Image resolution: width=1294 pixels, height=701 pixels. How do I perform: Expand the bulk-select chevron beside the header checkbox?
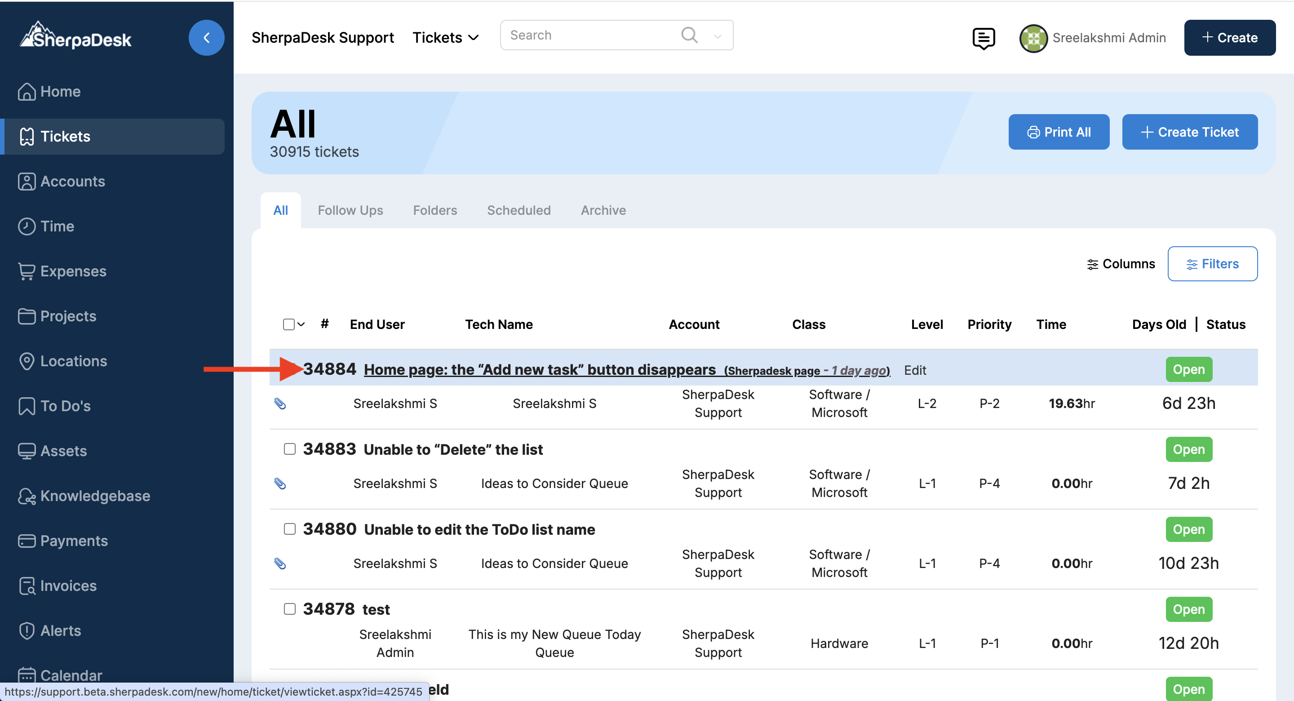(x=301, y=324)
